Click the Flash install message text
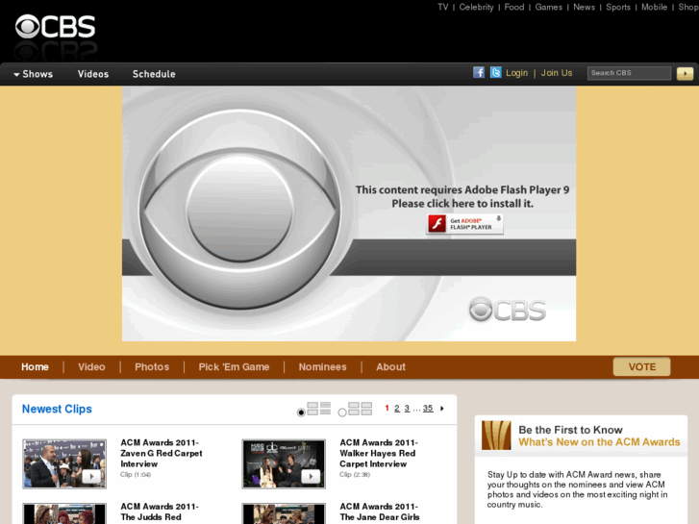Screen dimensions: 699x524 [x=462, y=197]
